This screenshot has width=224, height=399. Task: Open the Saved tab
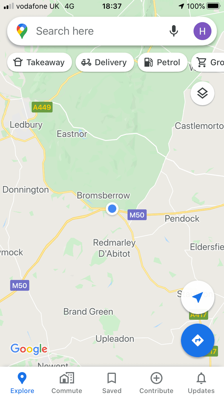pos(112,383)
